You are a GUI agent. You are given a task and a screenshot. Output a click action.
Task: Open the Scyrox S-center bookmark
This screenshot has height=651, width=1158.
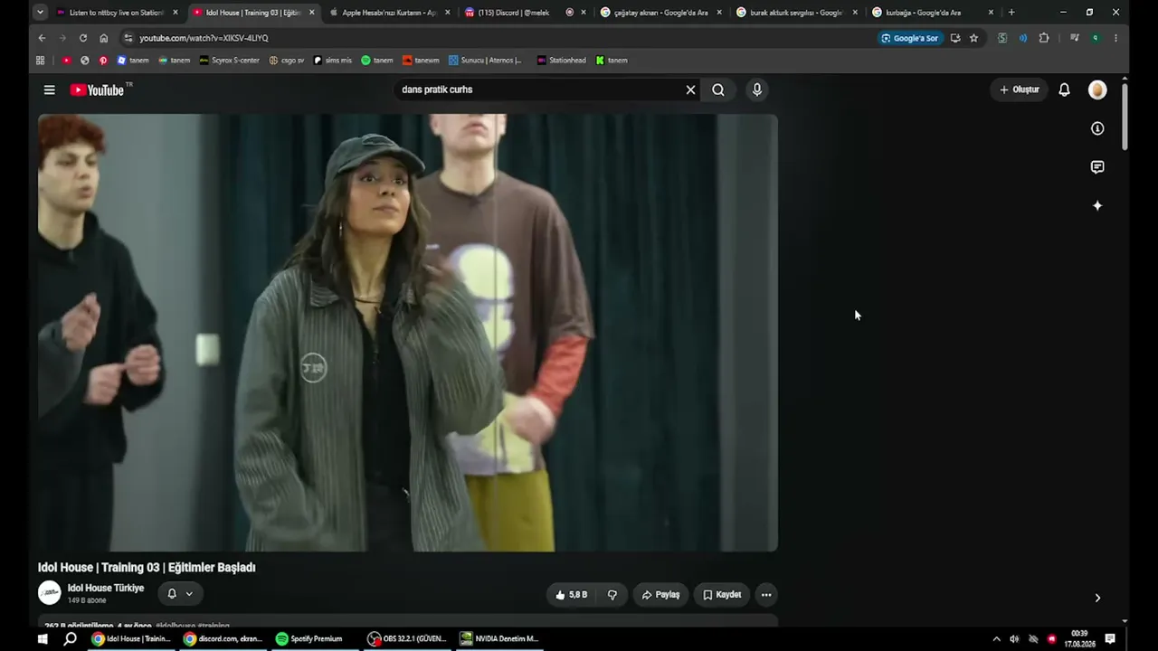[x=230, y=61]
